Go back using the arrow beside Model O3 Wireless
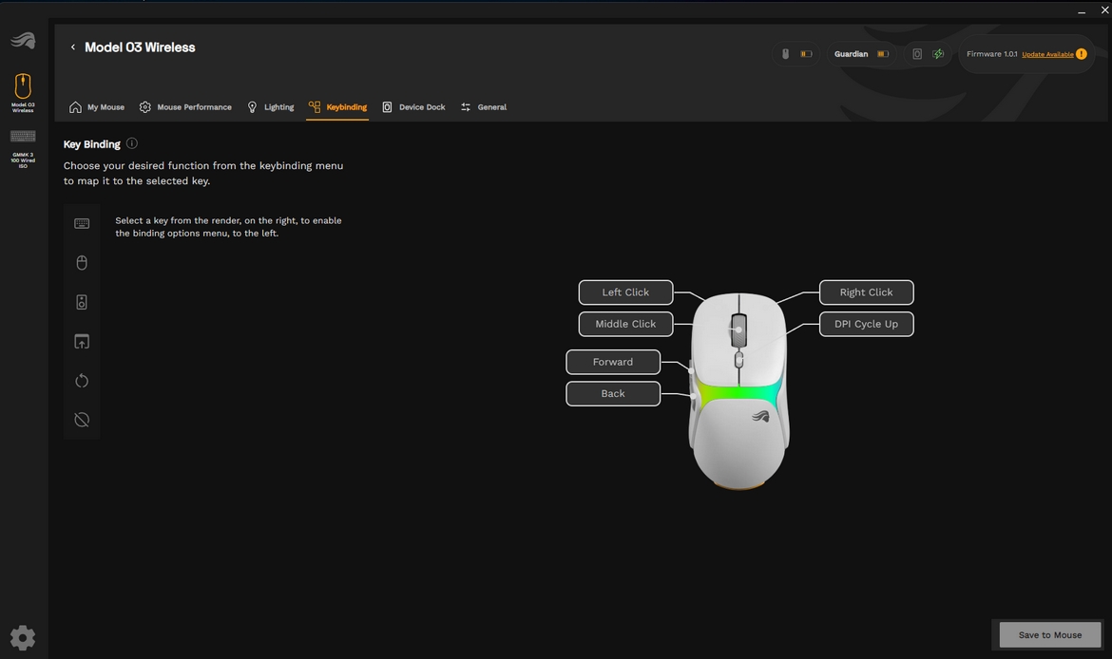Viewport: 1112px width, 659px height. click(72, 47)
